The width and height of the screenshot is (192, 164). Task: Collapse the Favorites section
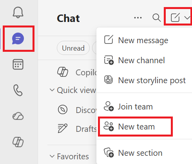pos(52,156)
